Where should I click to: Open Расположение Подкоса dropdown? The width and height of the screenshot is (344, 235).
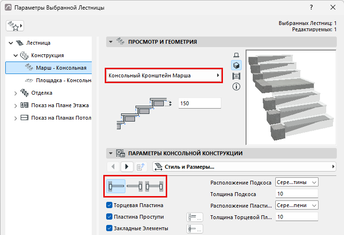(x=297, y=182)
